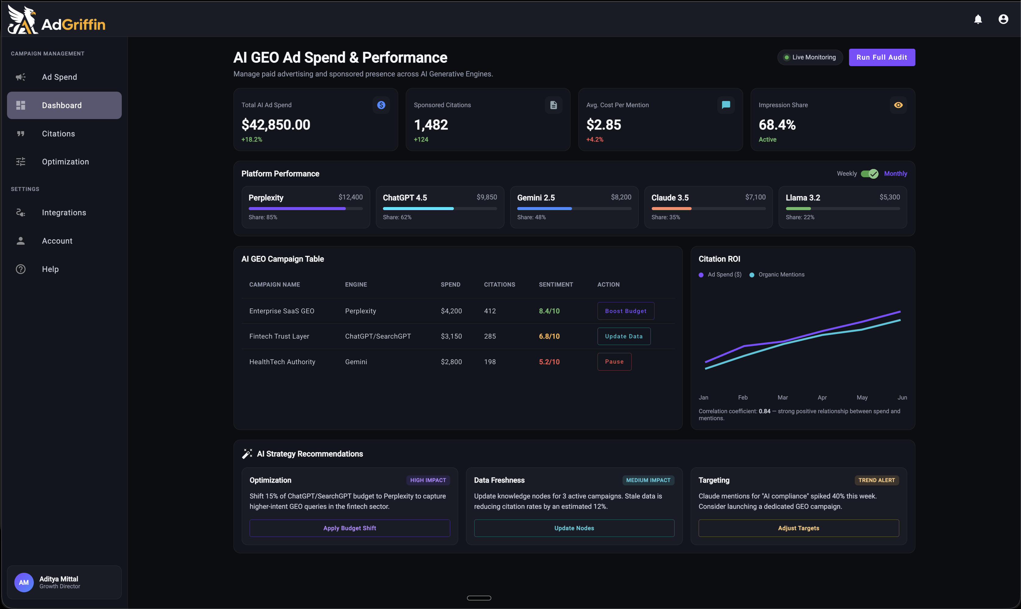
Task: Click the magic wand icon beside AI Strategy Recommendations
Action: 247,454
